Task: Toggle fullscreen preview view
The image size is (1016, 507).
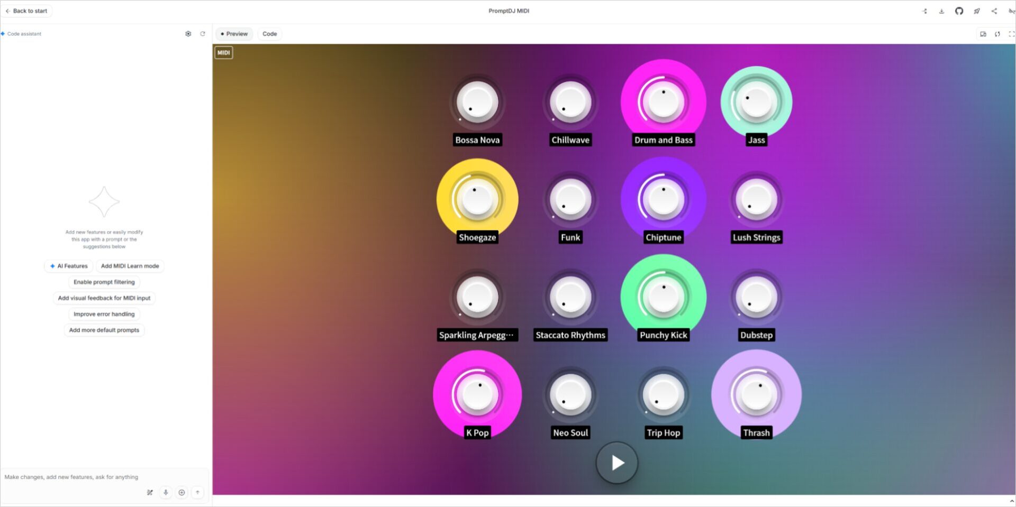Action: tap(1012, 34)
